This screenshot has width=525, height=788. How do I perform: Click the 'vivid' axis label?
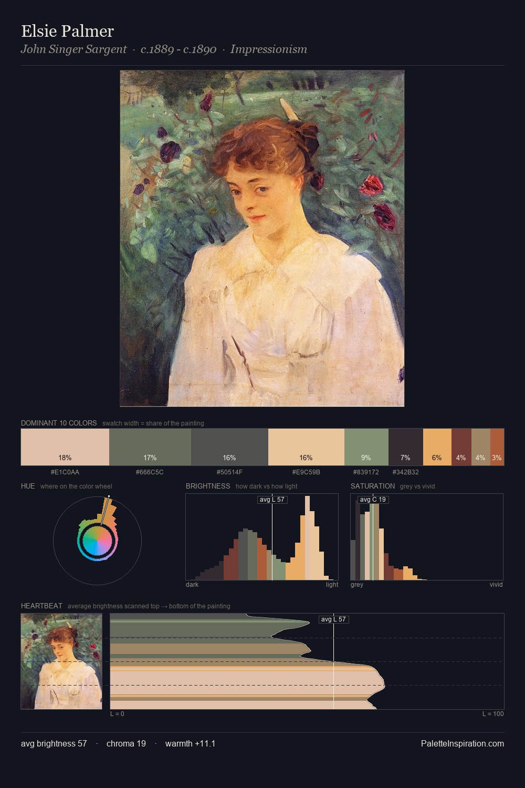[496, 585]
